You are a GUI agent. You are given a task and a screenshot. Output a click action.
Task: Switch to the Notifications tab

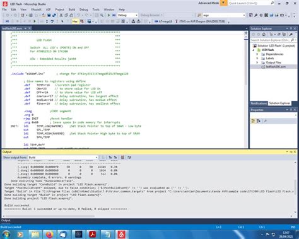click(259, 103)
